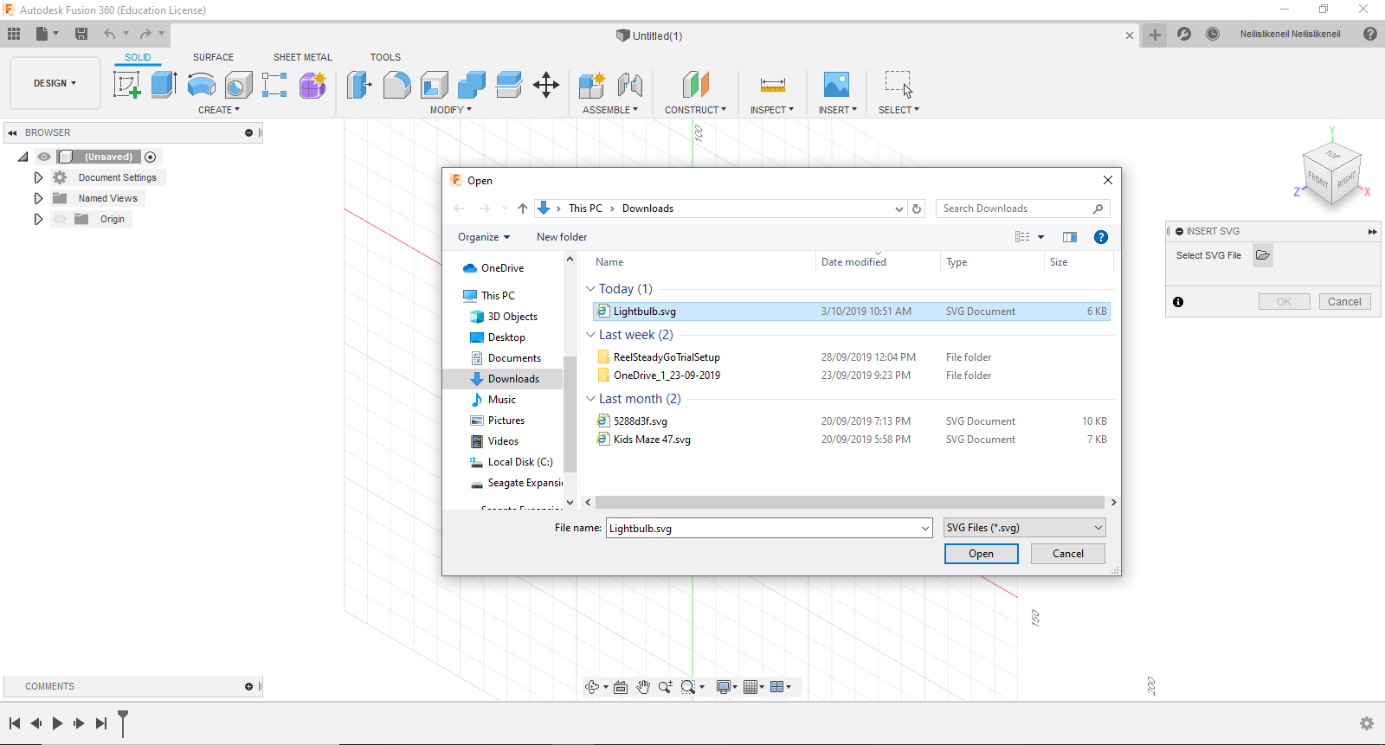
Task: Toggle visibility of the Unsaved component
Action: coord(44,157)
